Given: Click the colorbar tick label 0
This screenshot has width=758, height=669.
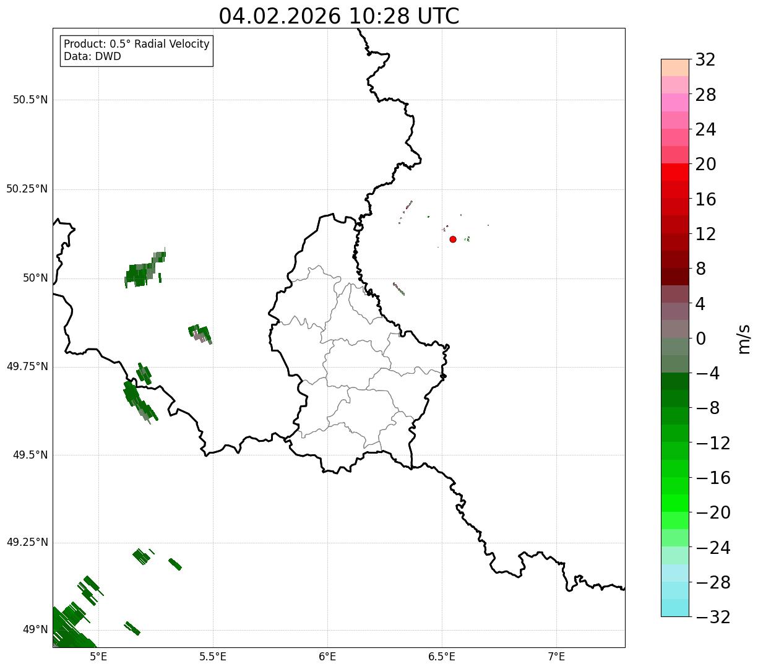Looking at the screenshot, I should pyautogui.click(x=701, y=339).
